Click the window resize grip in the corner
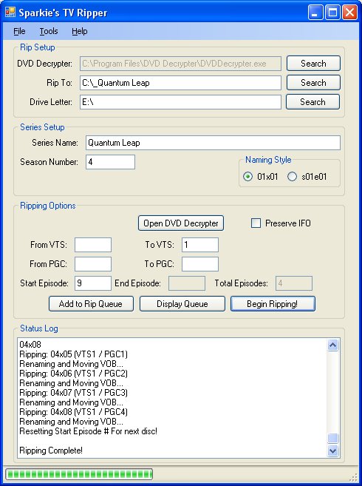362x486 pixels. [x=353, y=478]
